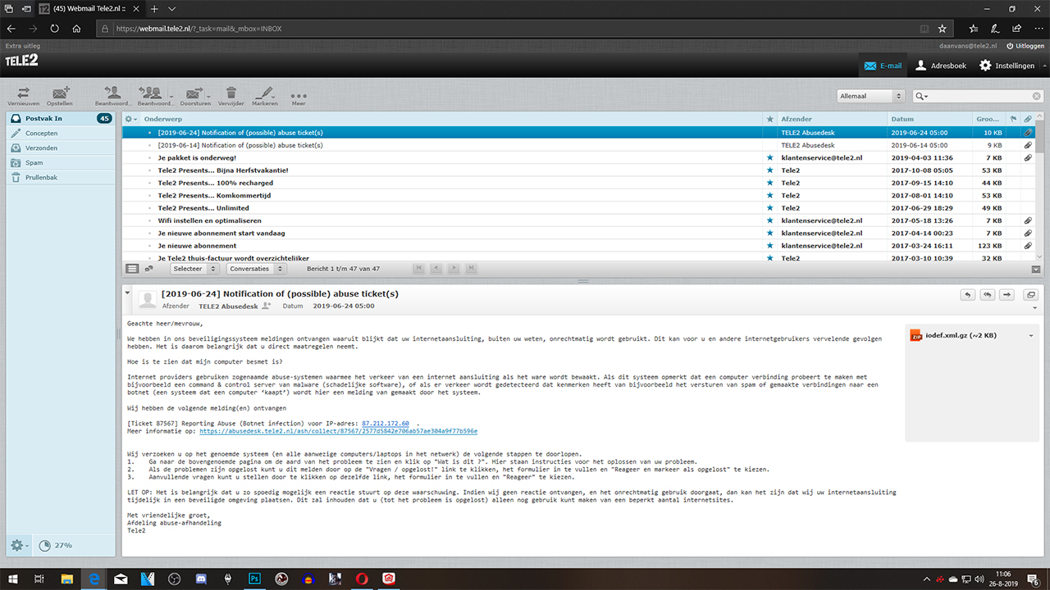The image size is (1050, 590).
Task: Open the Selecteer dropdown
Action: [x=194, y=268]
